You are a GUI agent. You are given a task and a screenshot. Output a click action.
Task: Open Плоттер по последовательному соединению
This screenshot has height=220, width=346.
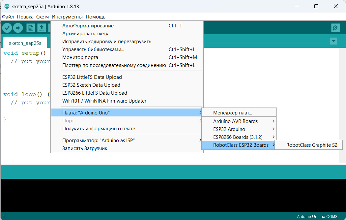click(x=127, y=65)
